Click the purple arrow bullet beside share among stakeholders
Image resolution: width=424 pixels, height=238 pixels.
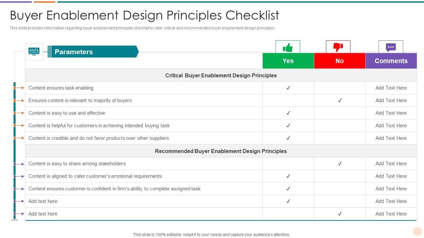[x=19, y=164]
